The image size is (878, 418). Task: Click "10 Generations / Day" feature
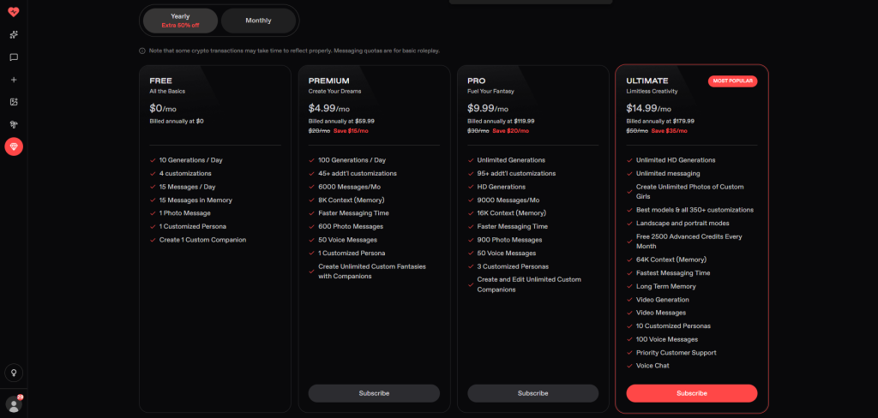tap(191, 160)
